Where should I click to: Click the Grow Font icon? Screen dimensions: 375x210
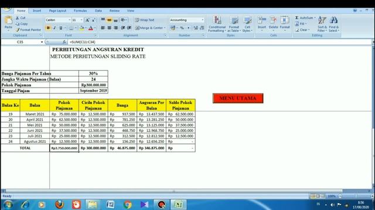coord(87,20)
